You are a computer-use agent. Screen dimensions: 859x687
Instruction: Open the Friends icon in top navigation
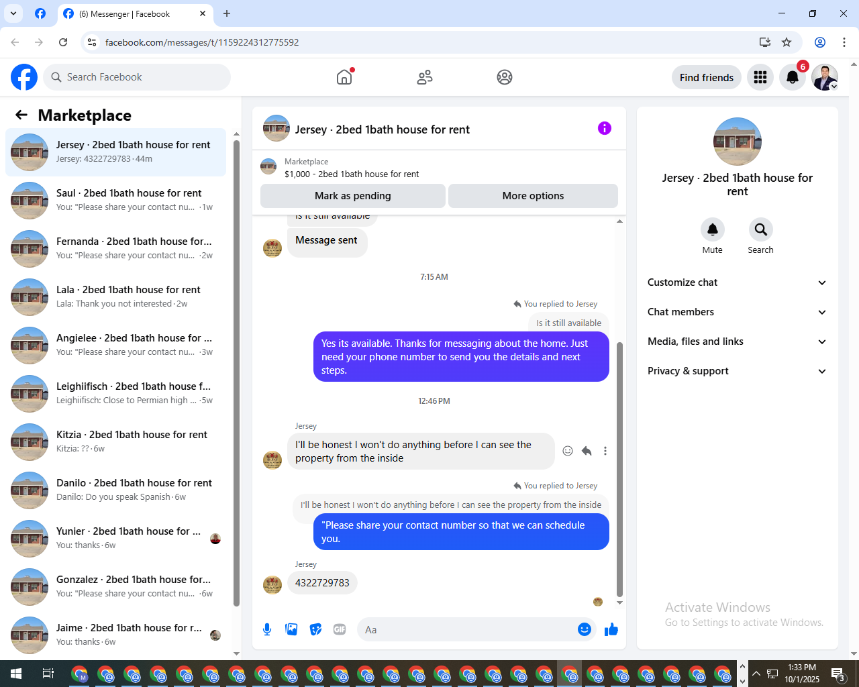pos(425,77)
